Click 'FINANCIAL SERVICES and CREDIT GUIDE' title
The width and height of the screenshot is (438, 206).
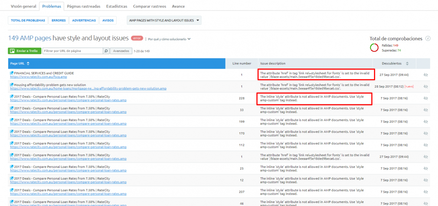44,73
